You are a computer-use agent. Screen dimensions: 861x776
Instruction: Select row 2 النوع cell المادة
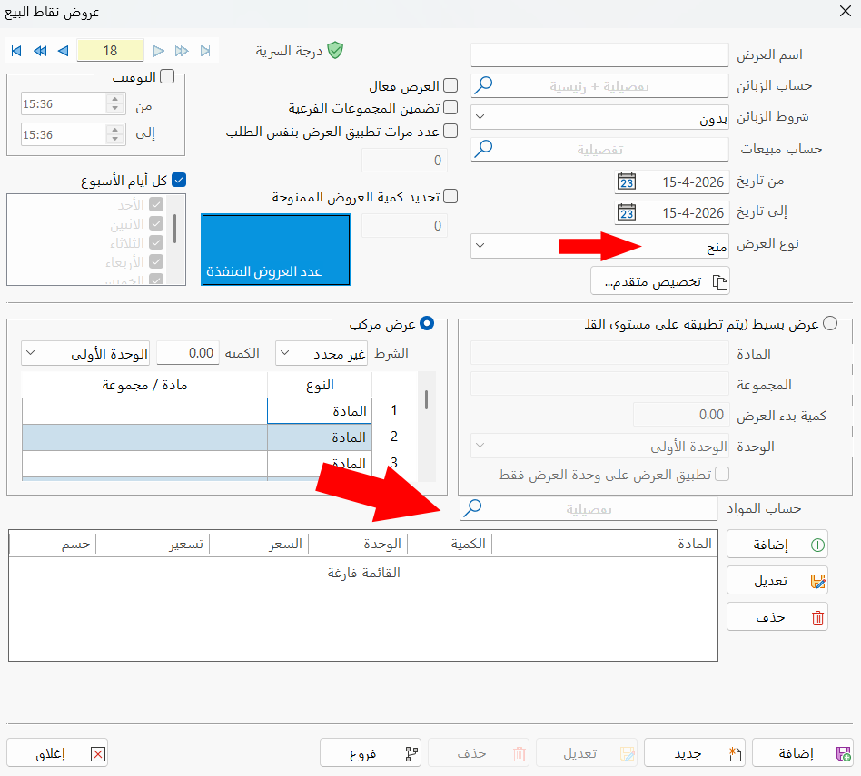tap(320, 437)
